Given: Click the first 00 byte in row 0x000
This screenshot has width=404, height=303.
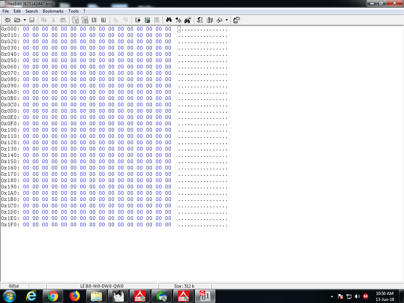Looking at the screenshot, I should tap(26, 29).
